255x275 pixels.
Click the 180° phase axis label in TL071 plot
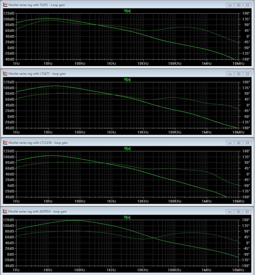[246, 13]
